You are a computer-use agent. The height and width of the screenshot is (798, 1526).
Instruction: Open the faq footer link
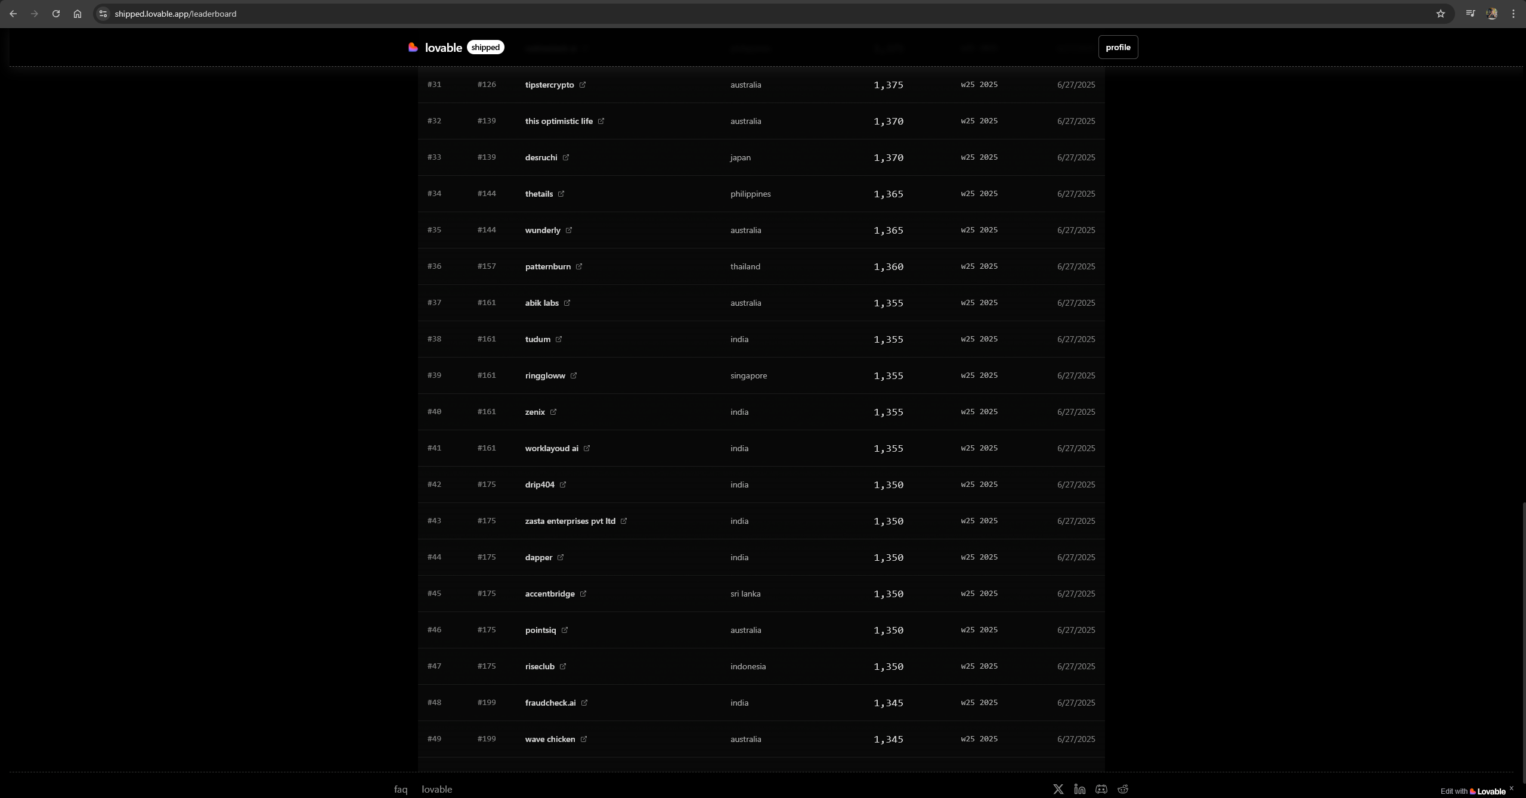[401, 789]
